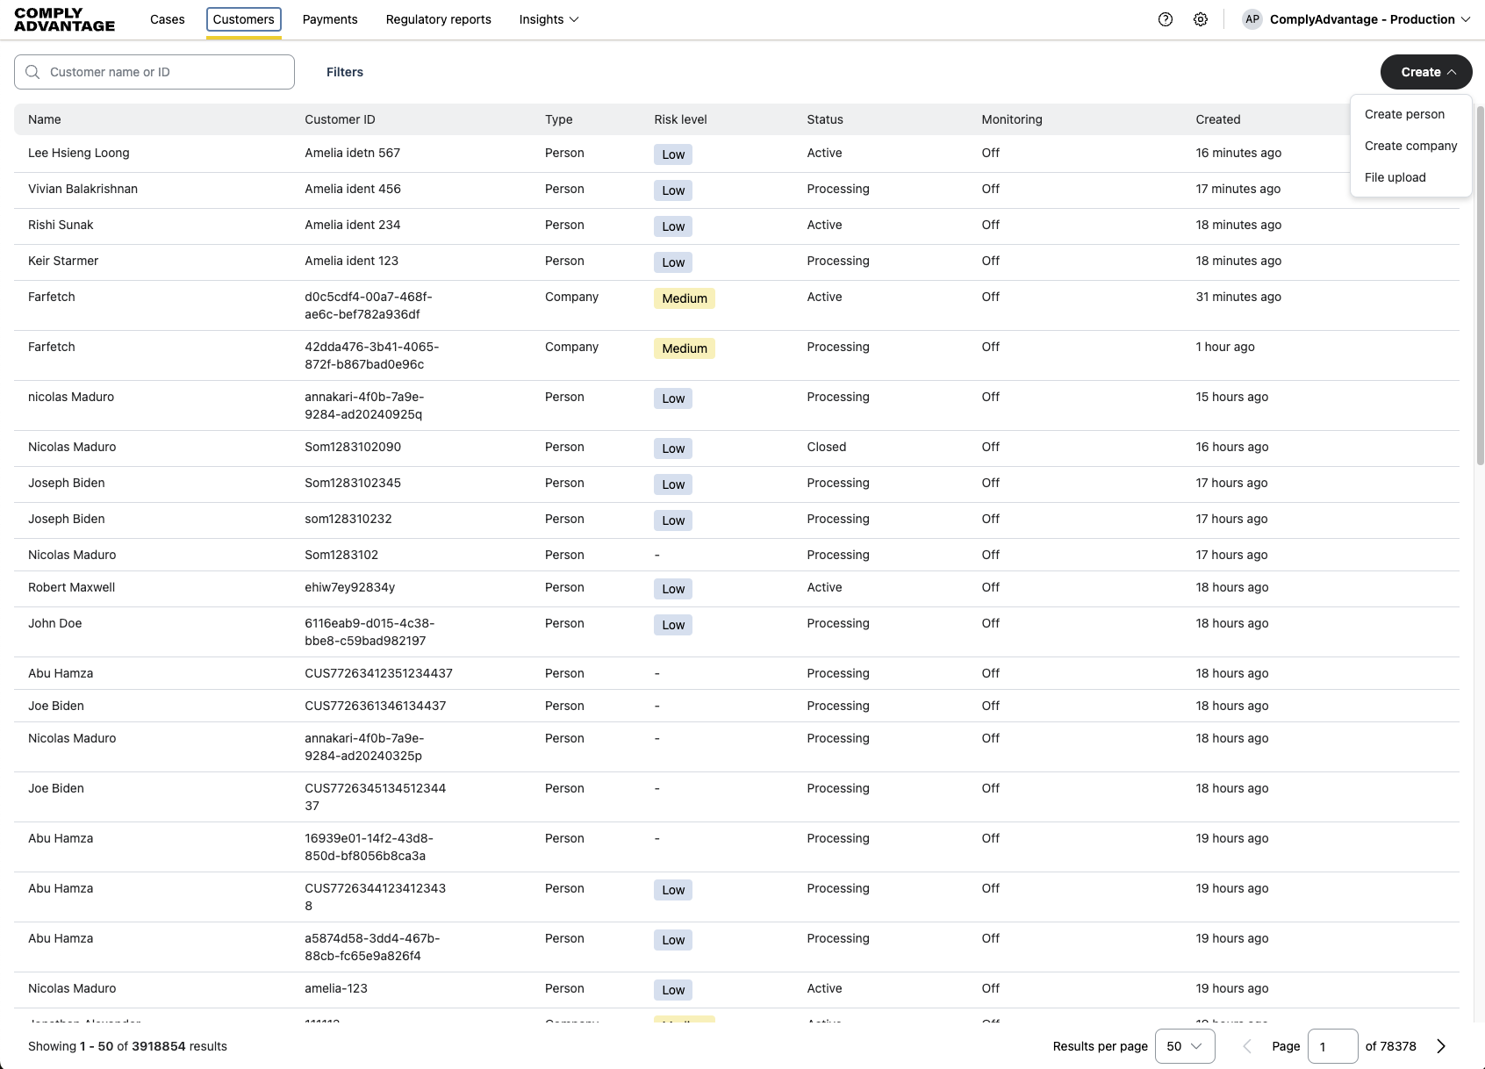Select File upload from the menu

tap(1395, 176)
